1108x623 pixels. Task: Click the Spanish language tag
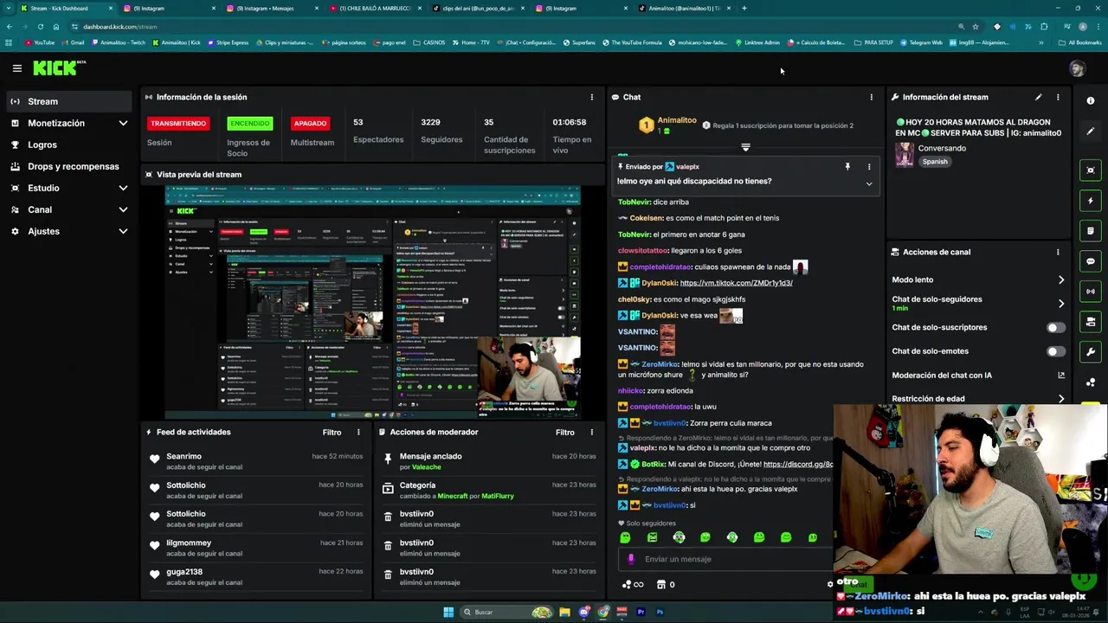pos(934,162)
